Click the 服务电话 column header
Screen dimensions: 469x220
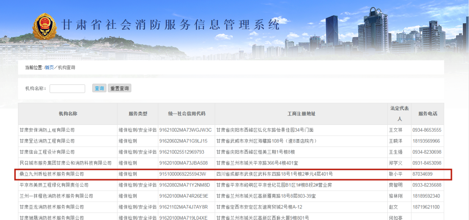428,114
